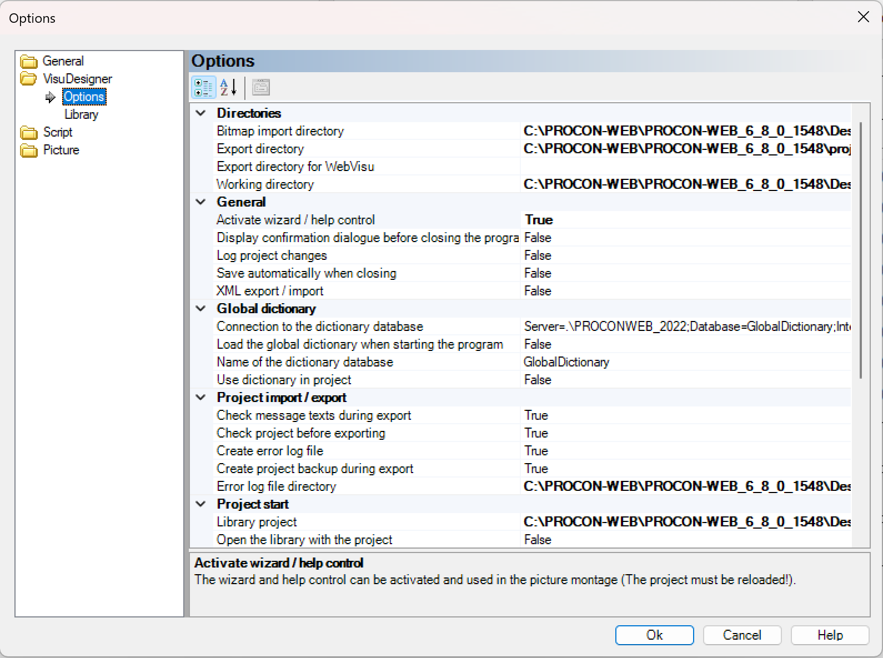Select the Picture tree node label
The width and height of the screenshot is (883, 658).
[61, 150]
